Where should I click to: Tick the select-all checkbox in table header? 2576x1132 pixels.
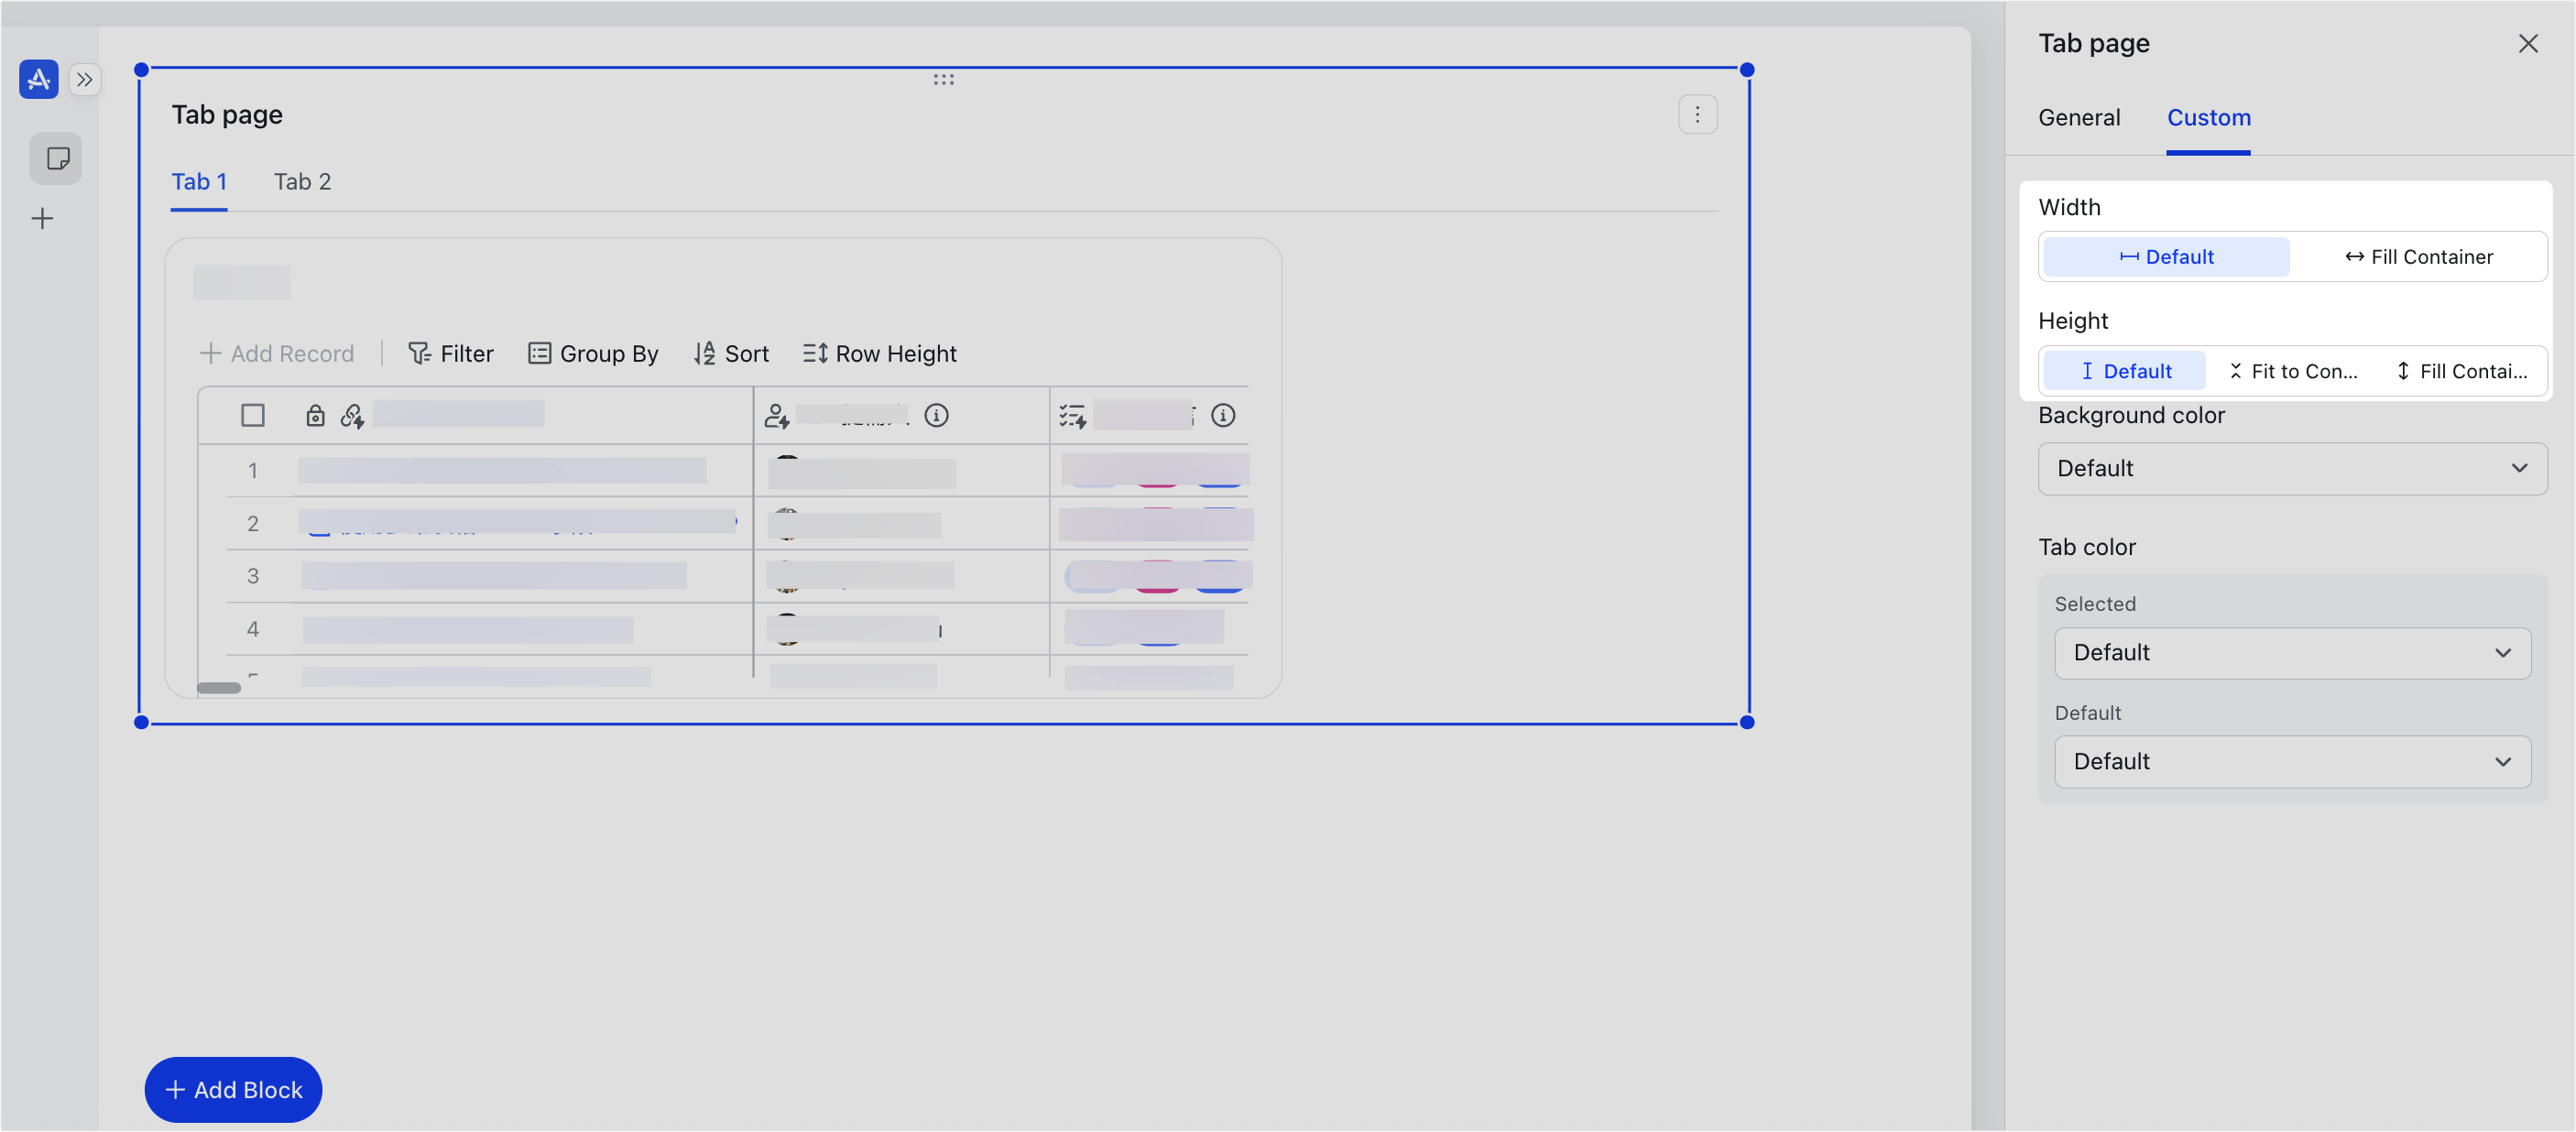253,415
